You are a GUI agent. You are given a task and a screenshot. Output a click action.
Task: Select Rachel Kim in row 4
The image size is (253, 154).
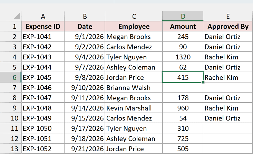[x=228, y=57]
